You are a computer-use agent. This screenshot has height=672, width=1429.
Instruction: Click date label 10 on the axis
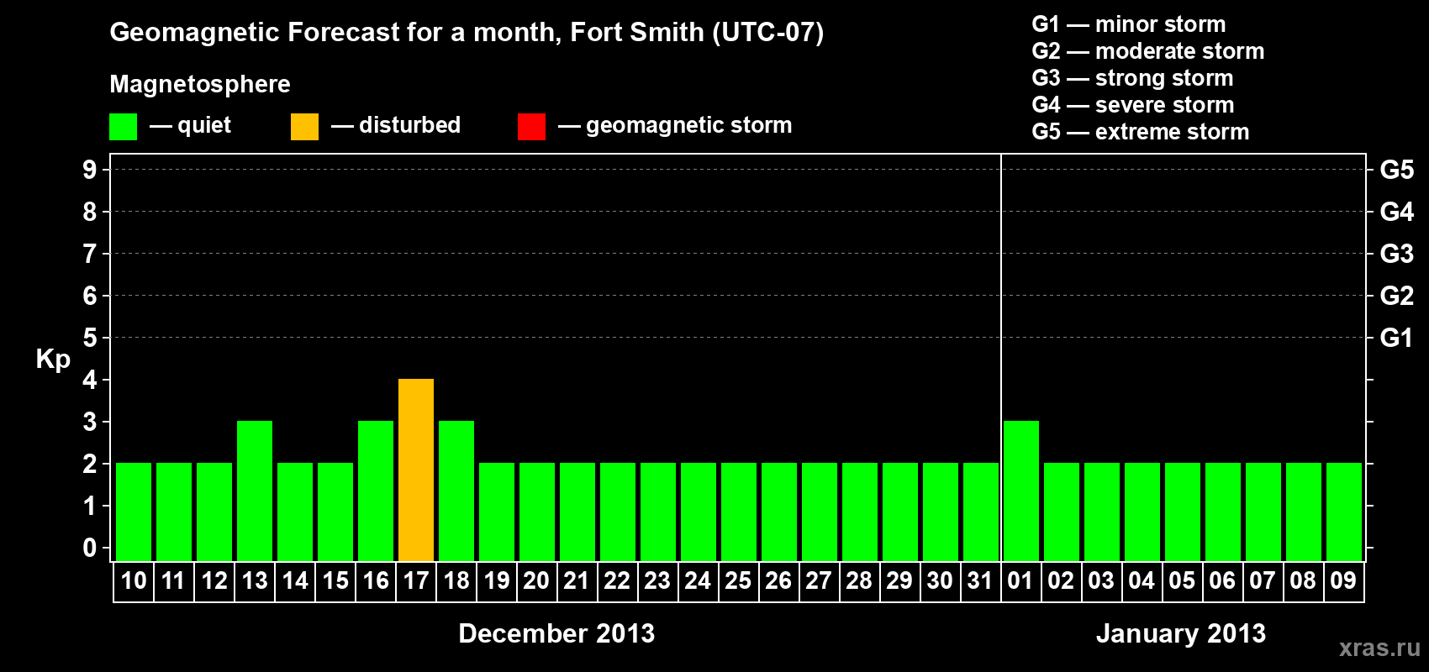(x=134, y=580)
